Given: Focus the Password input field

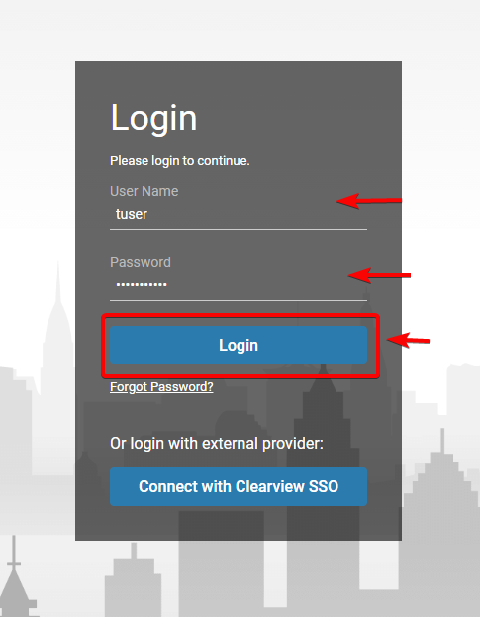Looking at the screenshot, I should 239,285.
